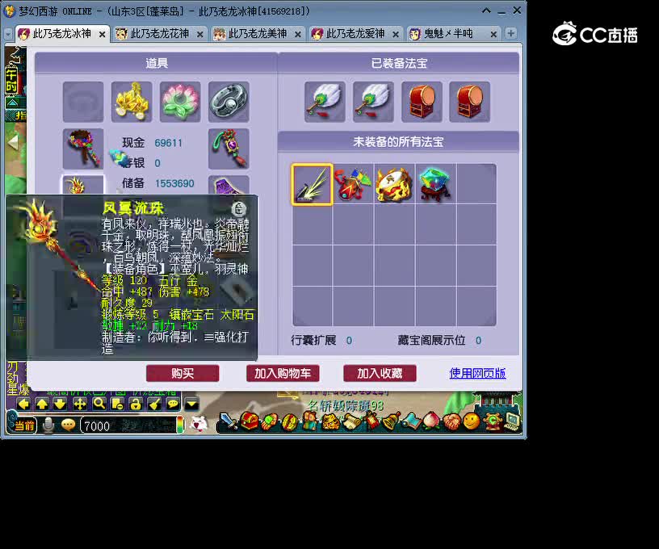Switch to the 此乃老龙花神 tab
The width and height of the screenshot is (659, 549).
pos(160,34)
